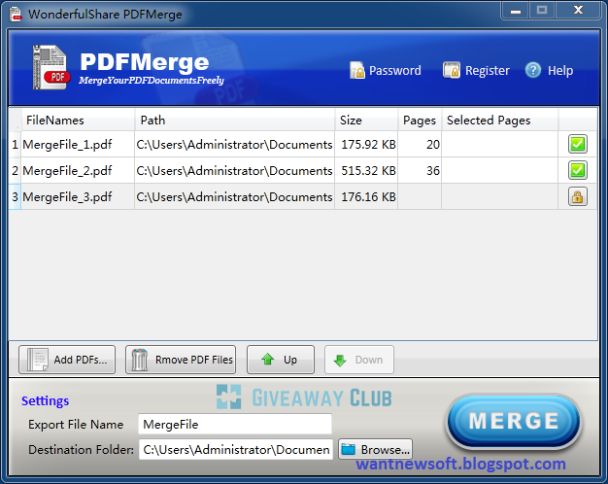
Task: Click the Selected Pages column header
Action: tap(500, 120)
